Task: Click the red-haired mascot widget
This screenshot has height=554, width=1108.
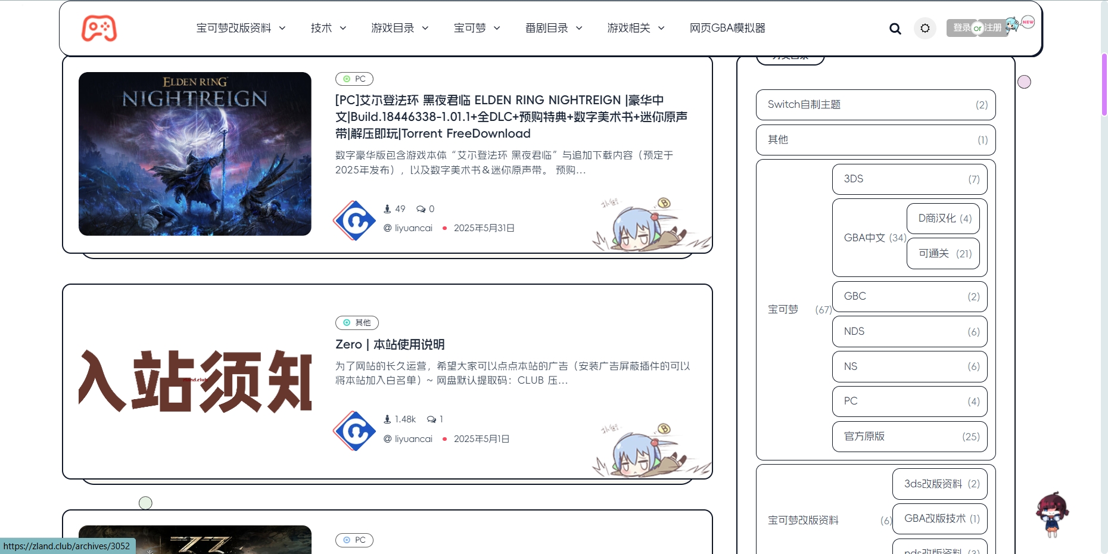Action: point(1052,515)
